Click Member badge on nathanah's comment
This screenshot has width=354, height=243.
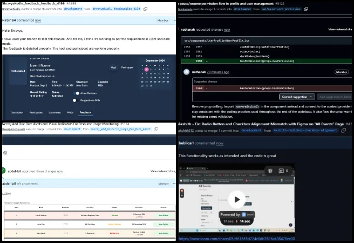click(342, 72)
